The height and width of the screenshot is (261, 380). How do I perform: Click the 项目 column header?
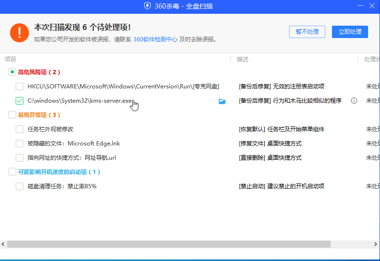pyautogui.click(x=10, y=59)
